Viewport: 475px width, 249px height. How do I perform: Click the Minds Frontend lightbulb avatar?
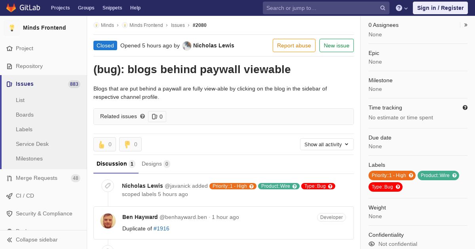[x=12, y=28]
